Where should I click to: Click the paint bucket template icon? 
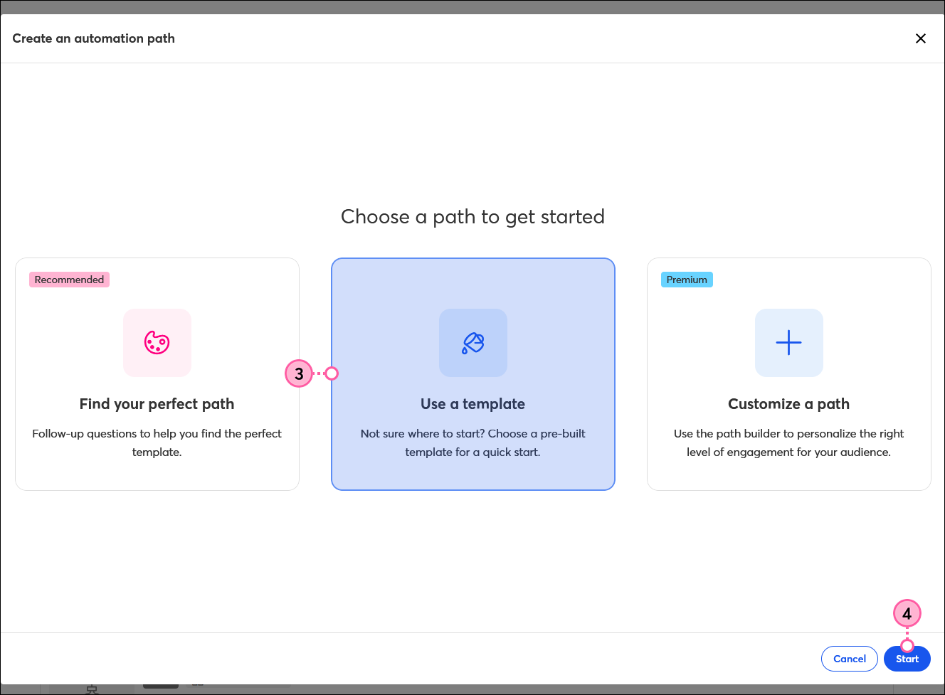click(473, 343)
